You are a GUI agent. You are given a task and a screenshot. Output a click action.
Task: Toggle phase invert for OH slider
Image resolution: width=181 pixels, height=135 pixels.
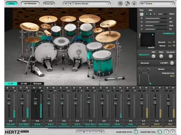pyautogui.click(x=141, y=22)
